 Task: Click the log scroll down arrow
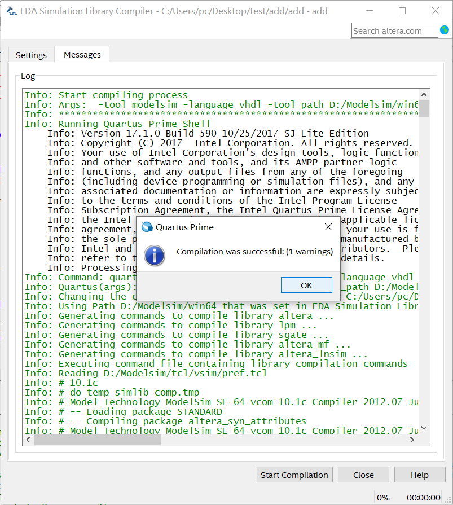[x=424, y=428]
